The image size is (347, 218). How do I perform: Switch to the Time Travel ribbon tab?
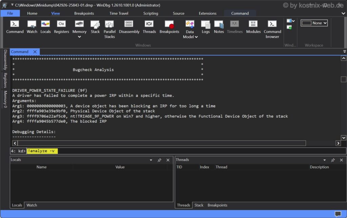(119, 13)
